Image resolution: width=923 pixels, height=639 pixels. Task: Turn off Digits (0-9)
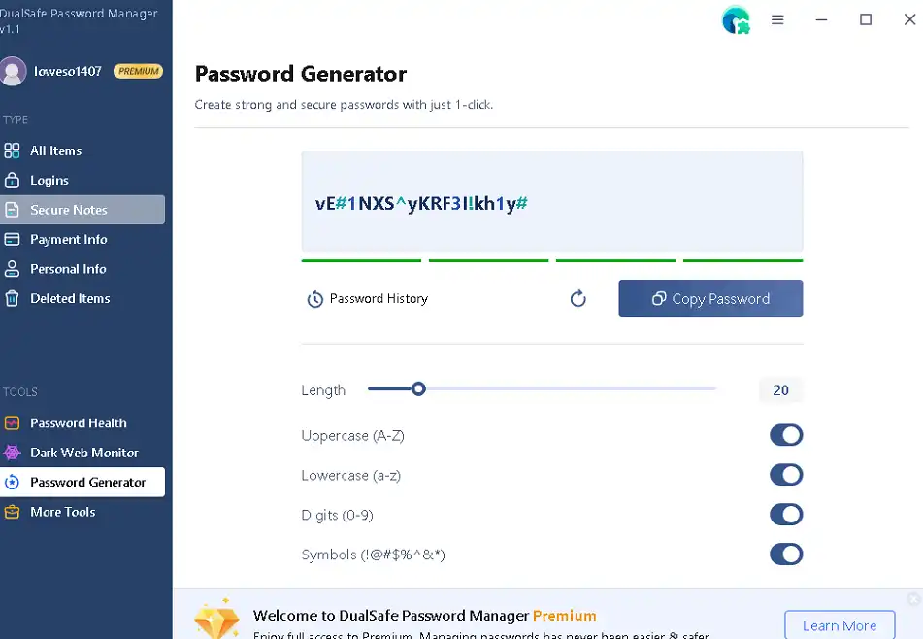point(786,515)
